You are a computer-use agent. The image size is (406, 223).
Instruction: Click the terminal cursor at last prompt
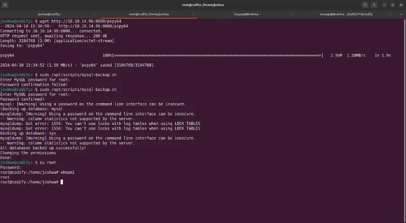coord(61,182)
